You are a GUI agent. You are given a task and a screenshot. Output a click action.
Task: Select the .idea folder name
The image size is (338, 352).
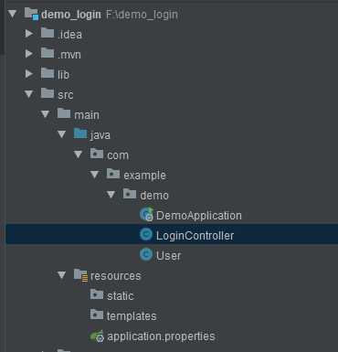click(x=69, y=35)
